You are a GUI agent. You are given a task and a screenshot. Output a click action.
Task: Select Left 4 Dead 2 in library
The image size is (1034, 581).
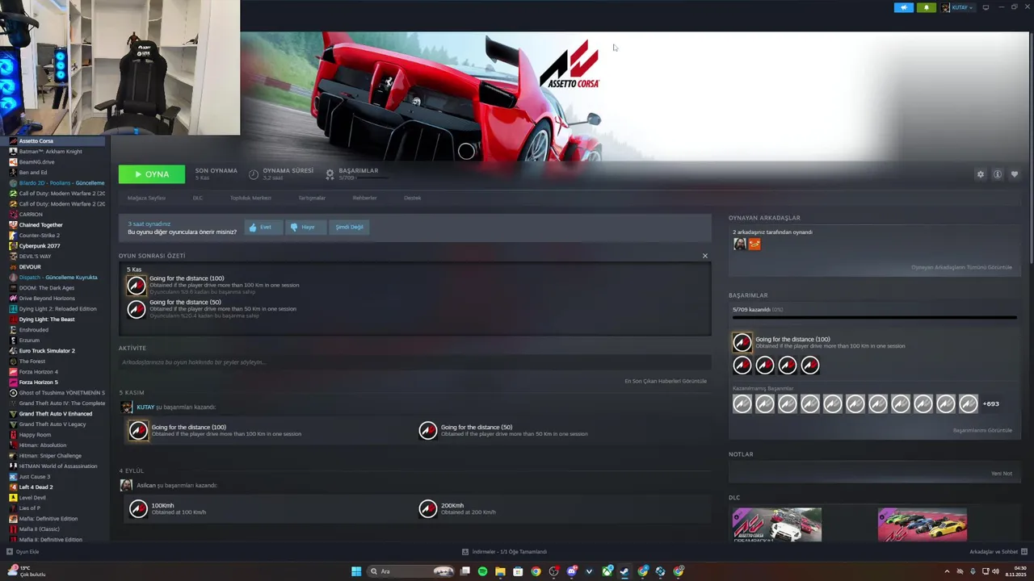(x=36, y=487)
